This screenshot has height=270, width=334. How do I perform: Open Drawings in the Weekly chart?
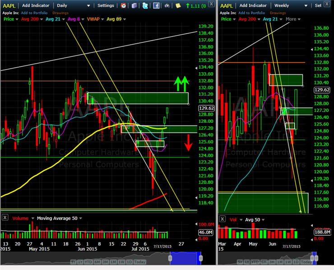coord(278,13)
